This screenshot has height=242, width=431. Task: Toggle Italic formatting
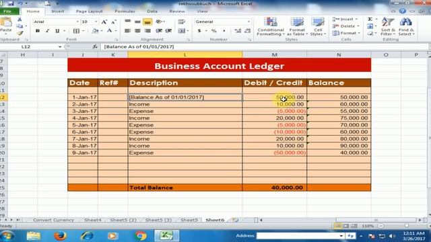(x=47, y=31)
